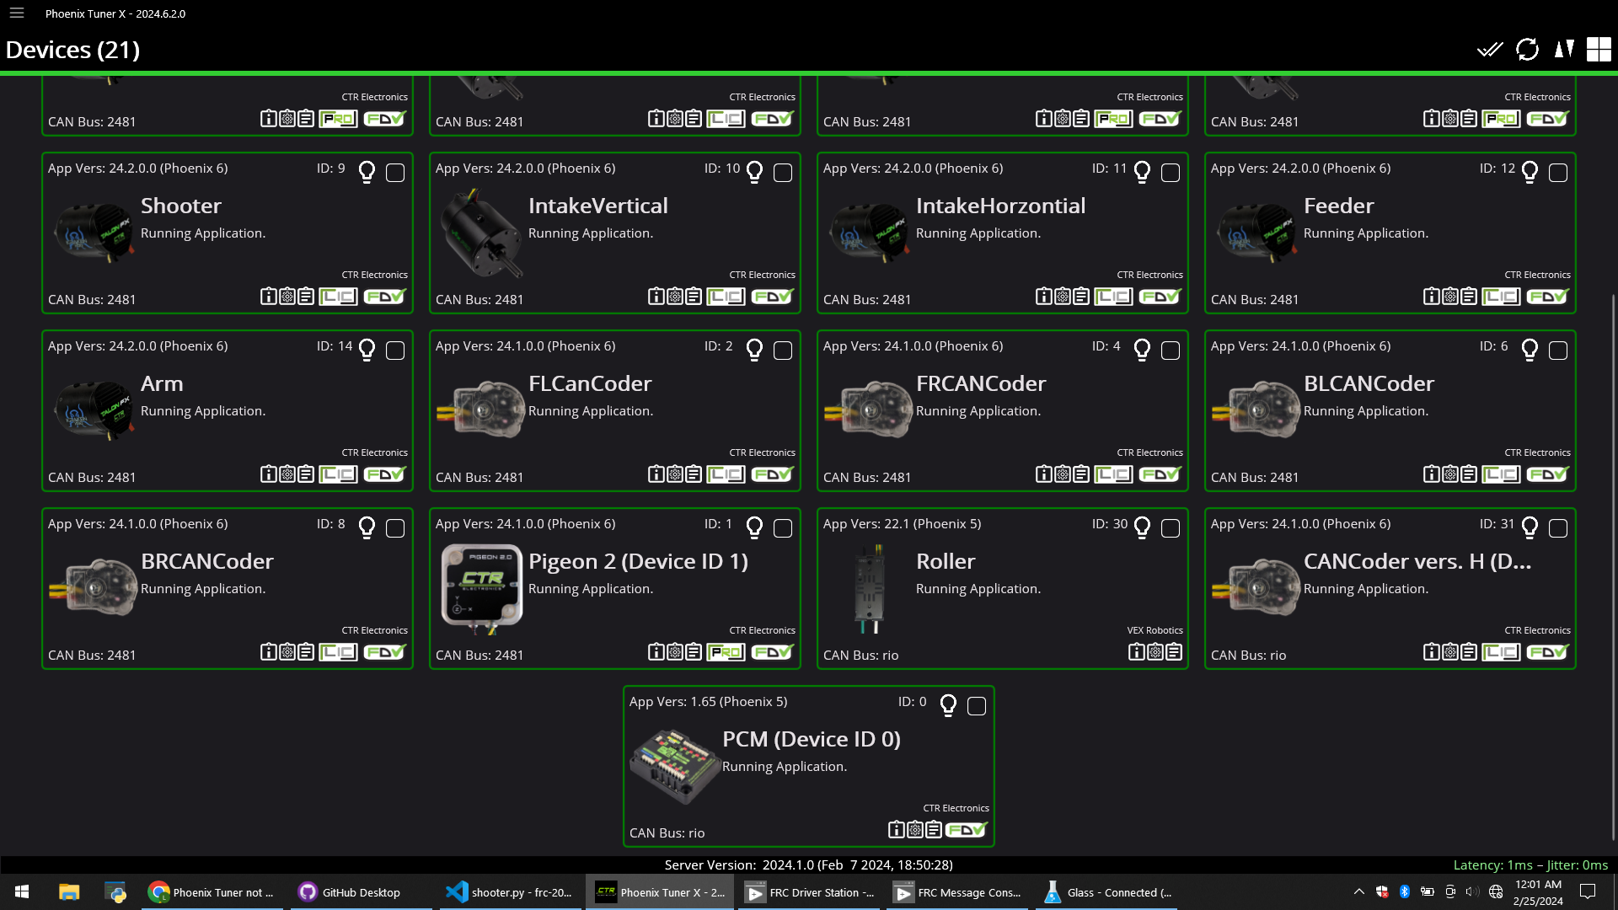Open PCM self-test snapshot icon

point(934,830)
